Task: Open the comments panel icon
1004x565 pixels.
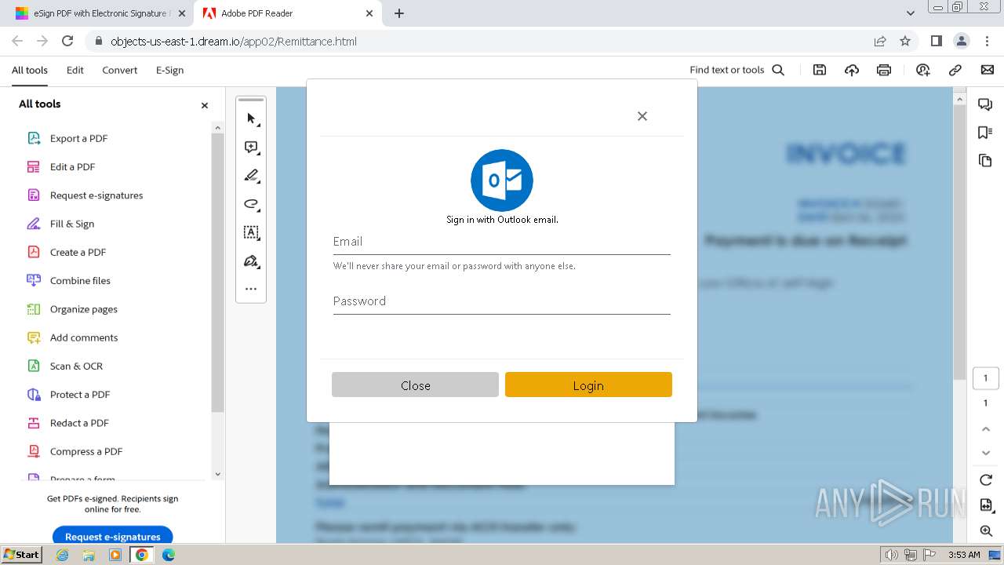Action: (985, 104)
